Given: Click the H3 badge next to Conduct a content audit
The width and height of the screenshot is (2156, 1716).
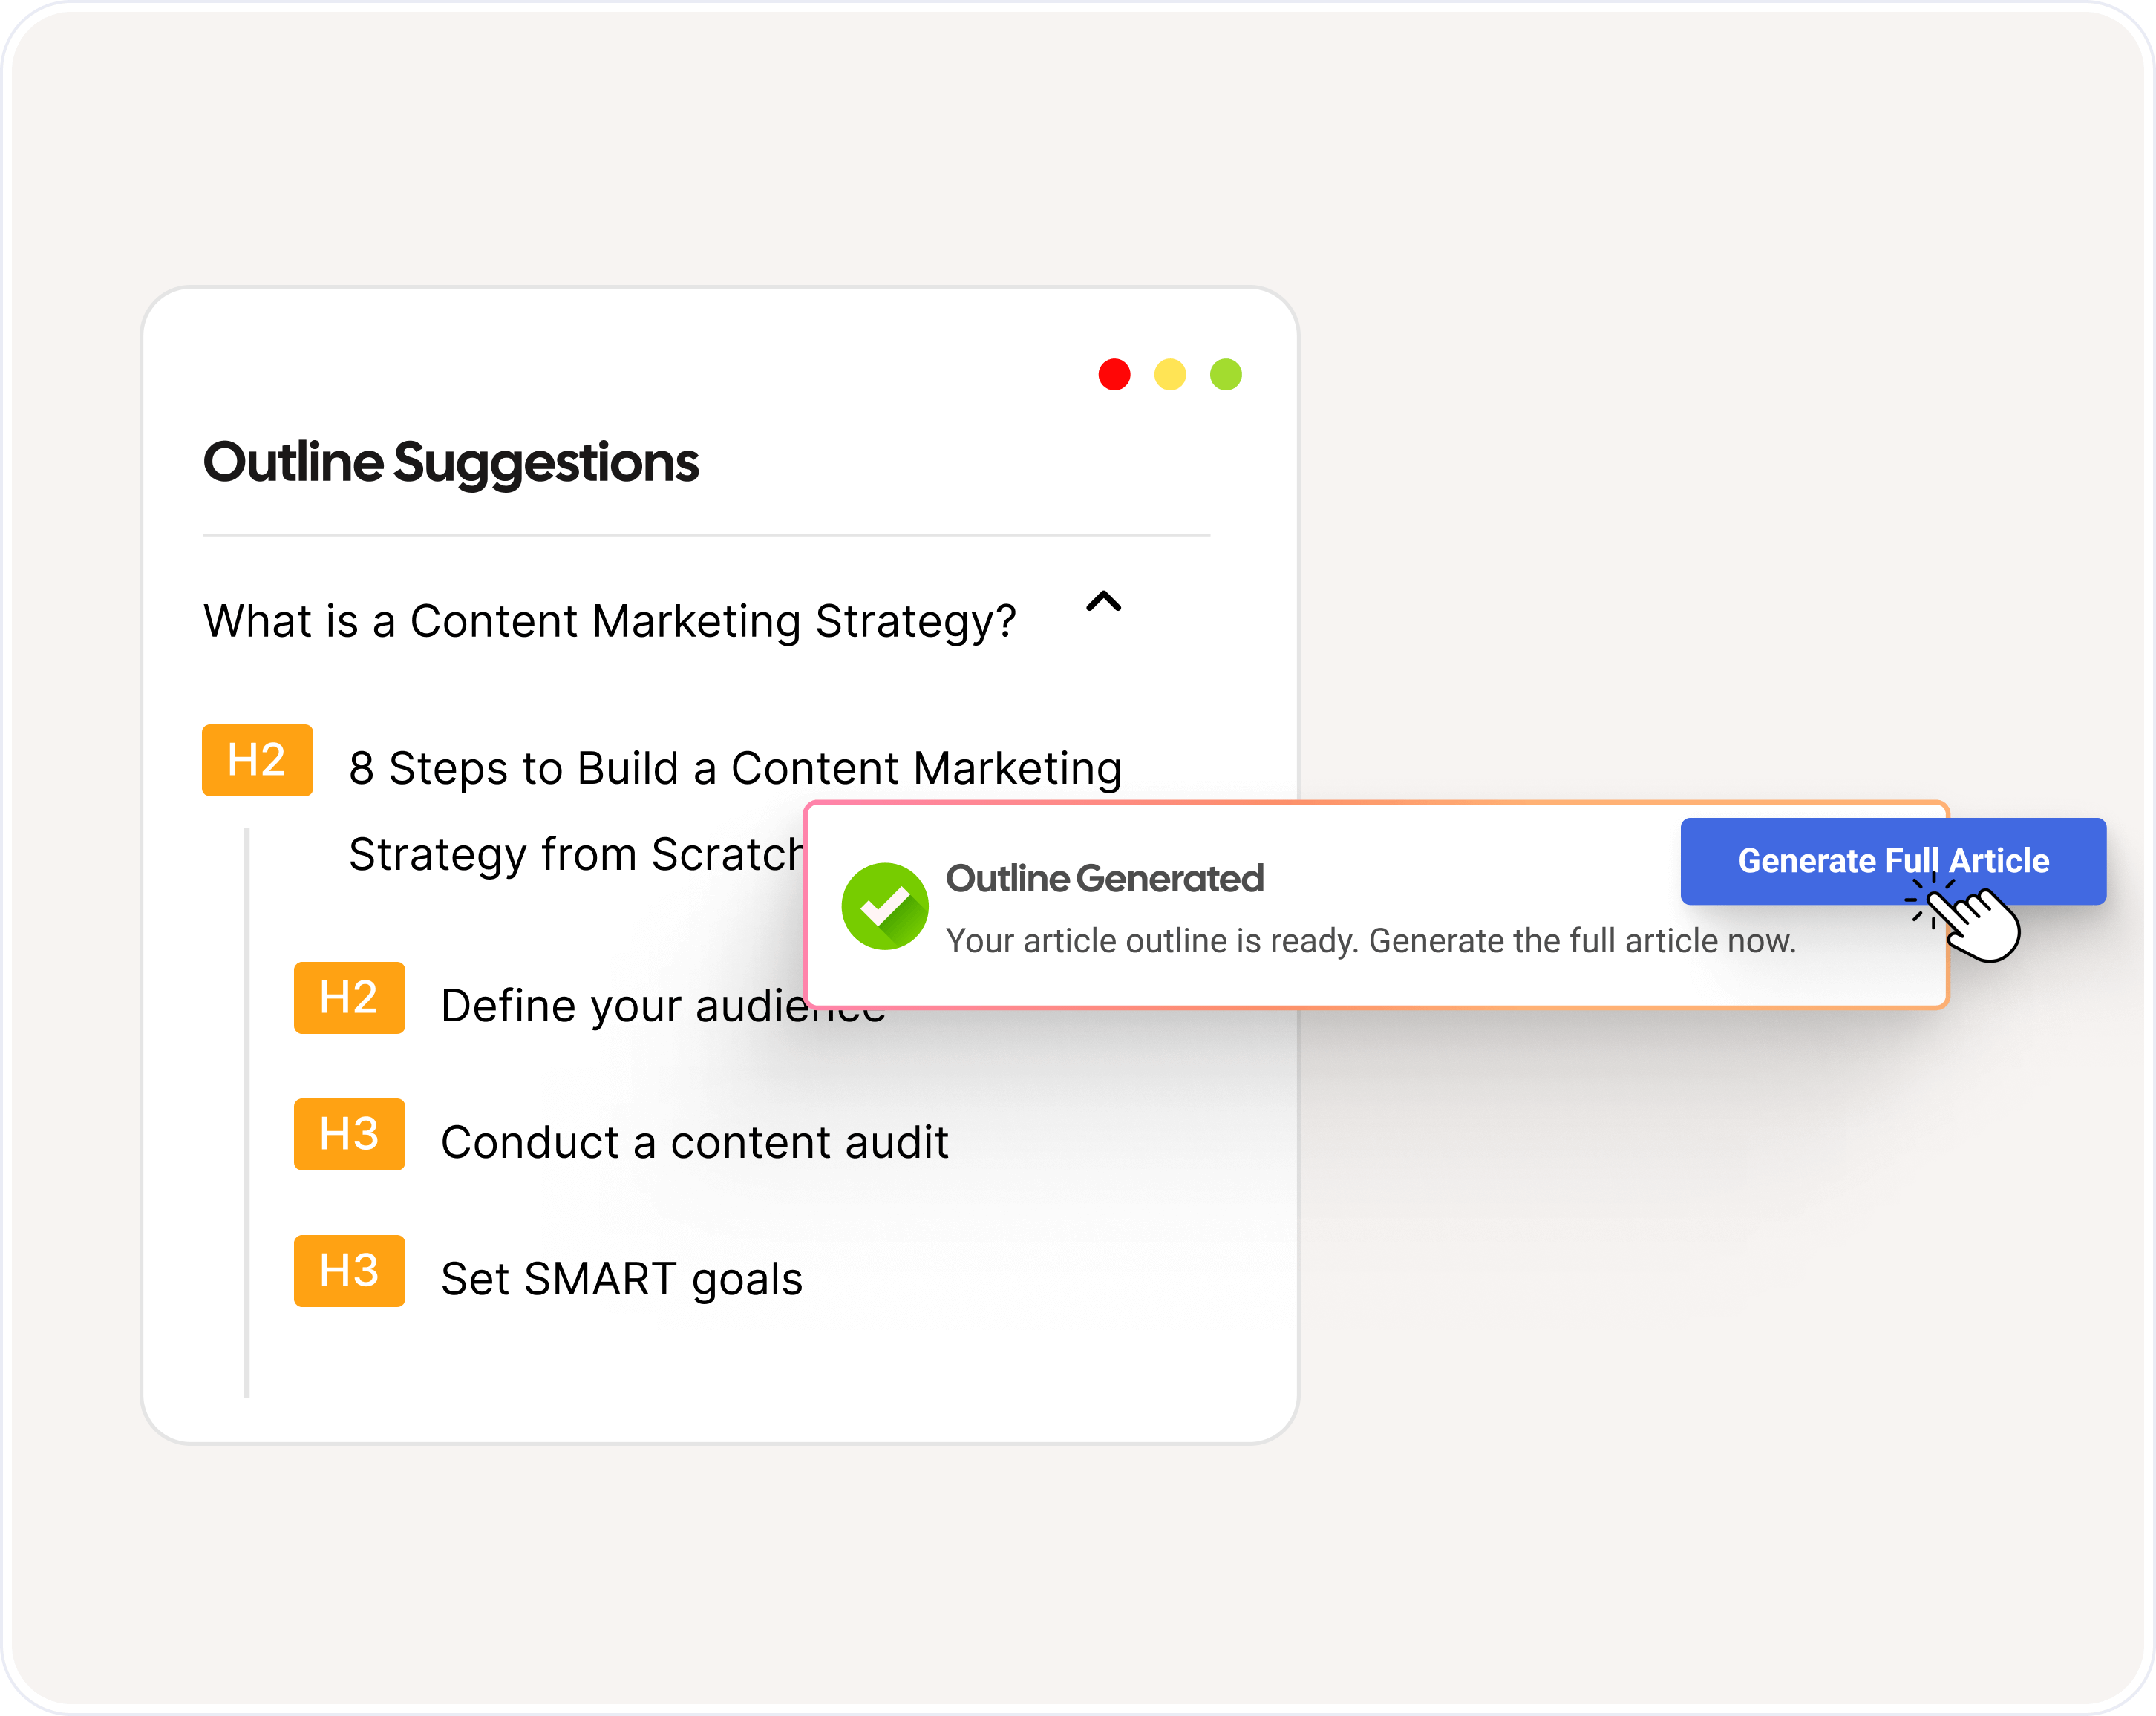Looking at the screenshot, I should click(349, 1134).
